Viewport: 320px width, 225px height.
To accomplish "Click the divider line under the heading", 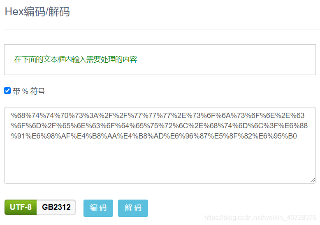I will (162, 30).
